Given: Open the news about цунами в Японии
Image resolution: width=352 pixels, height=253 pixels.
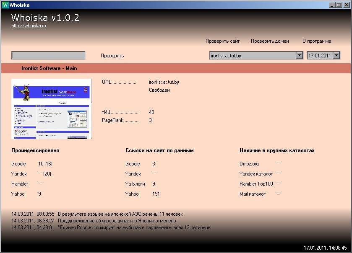Looking at the screenshot, I should coord(117,221).
